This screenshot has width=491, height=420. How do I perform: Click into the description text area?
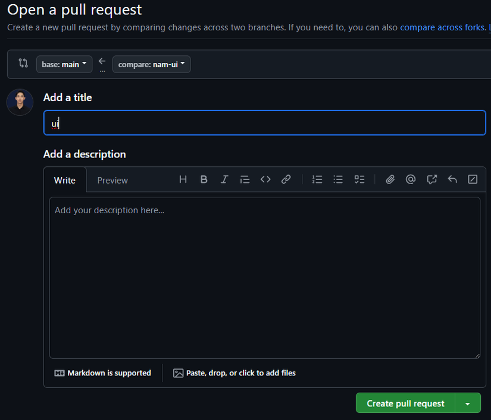click(264, 277)
